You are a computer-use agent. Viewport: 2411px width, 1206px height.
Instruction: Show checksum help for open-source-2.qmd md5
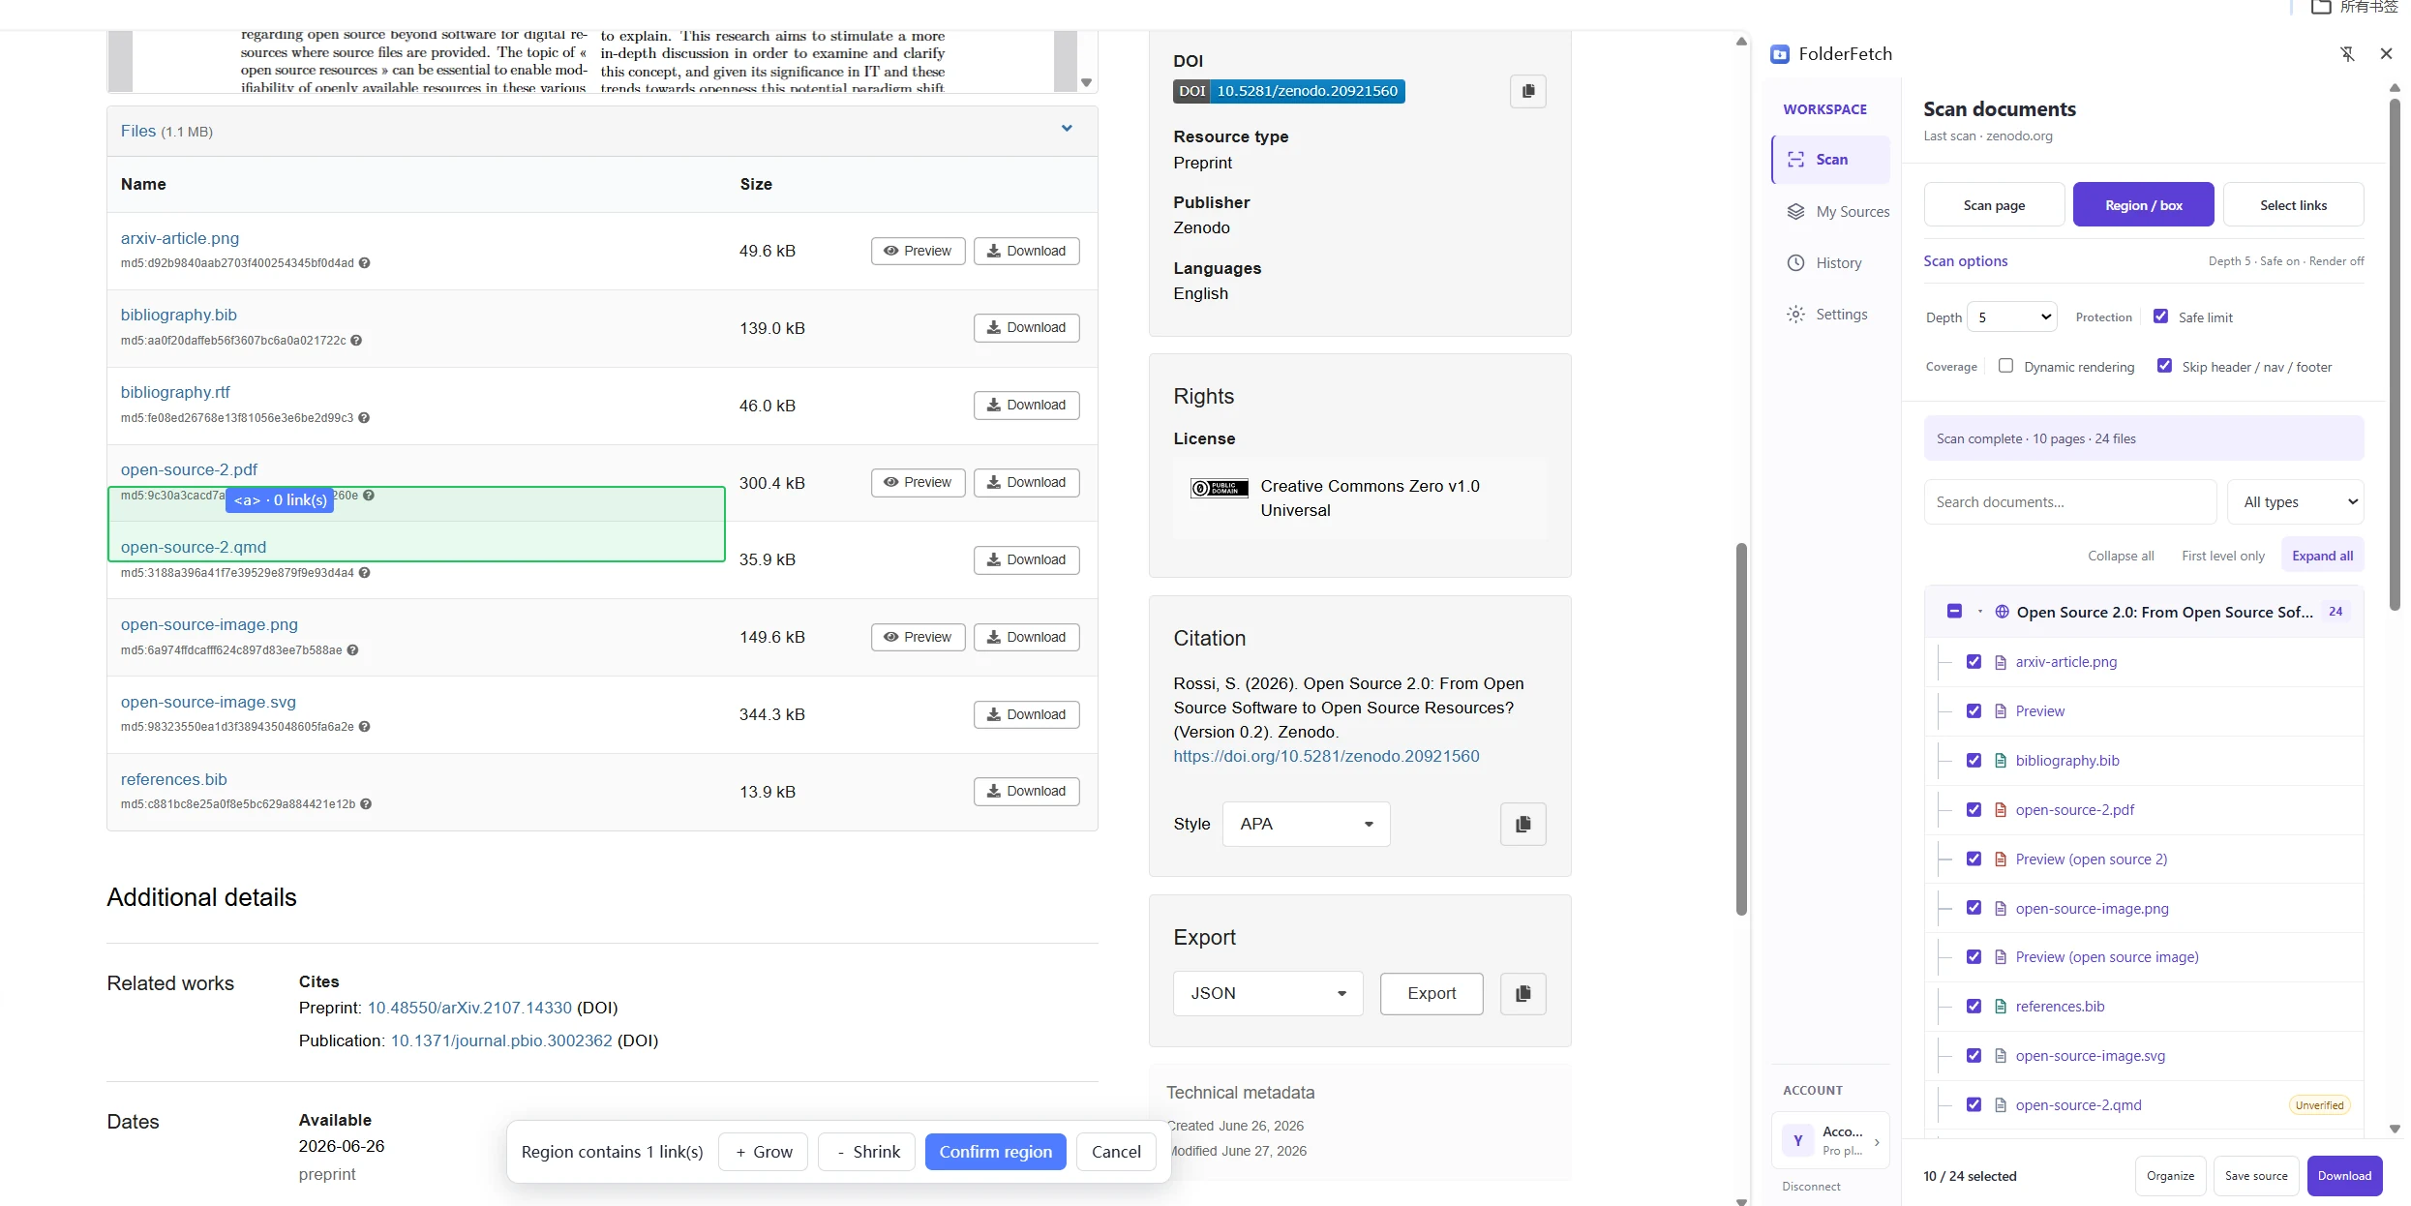click(365, 573)
